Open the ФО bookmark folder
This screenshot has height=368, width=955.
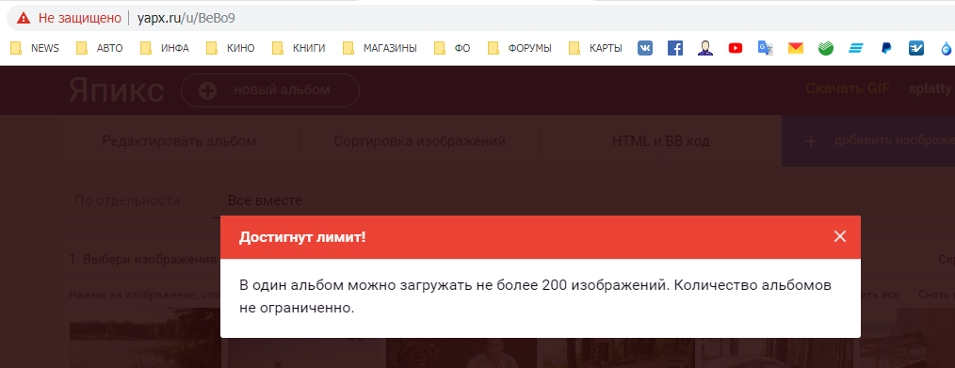tap(452, 48)
